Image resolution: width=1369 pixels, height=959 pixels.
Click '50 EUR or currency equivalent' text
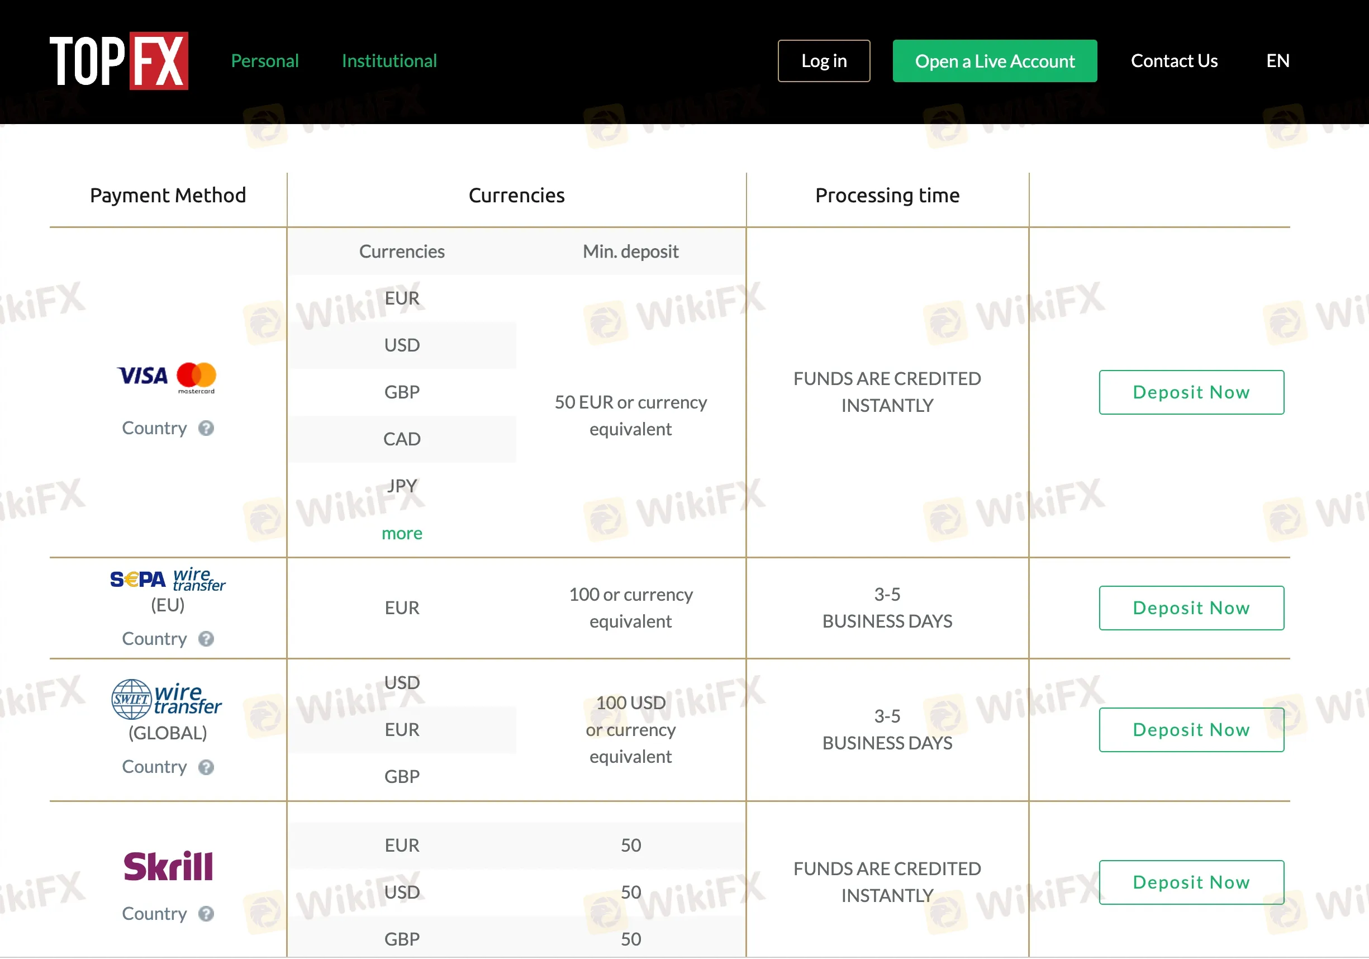point(631,416)
